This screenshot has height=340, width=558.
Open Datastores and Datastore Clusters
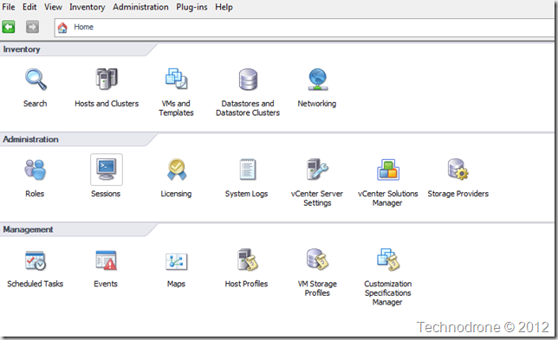[x=248, y=80]
